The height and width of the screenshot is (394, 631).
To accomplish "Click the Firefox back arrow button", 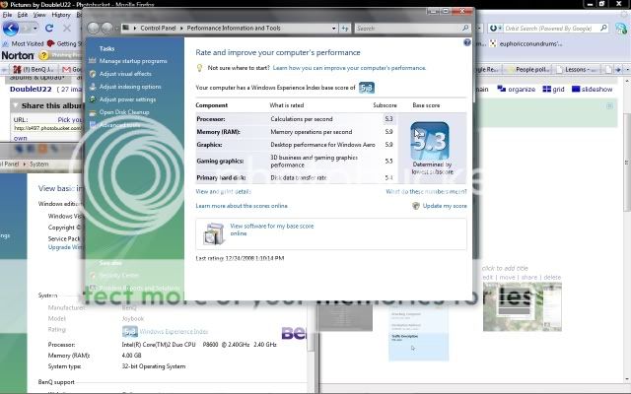I will coord(11,29).
